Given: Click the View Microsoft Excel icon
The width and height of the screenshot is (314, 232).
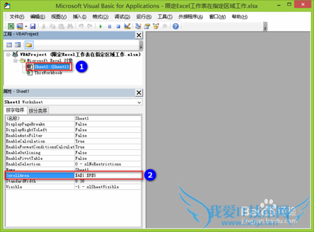Looking at the screenshot, I should point(11,26).
